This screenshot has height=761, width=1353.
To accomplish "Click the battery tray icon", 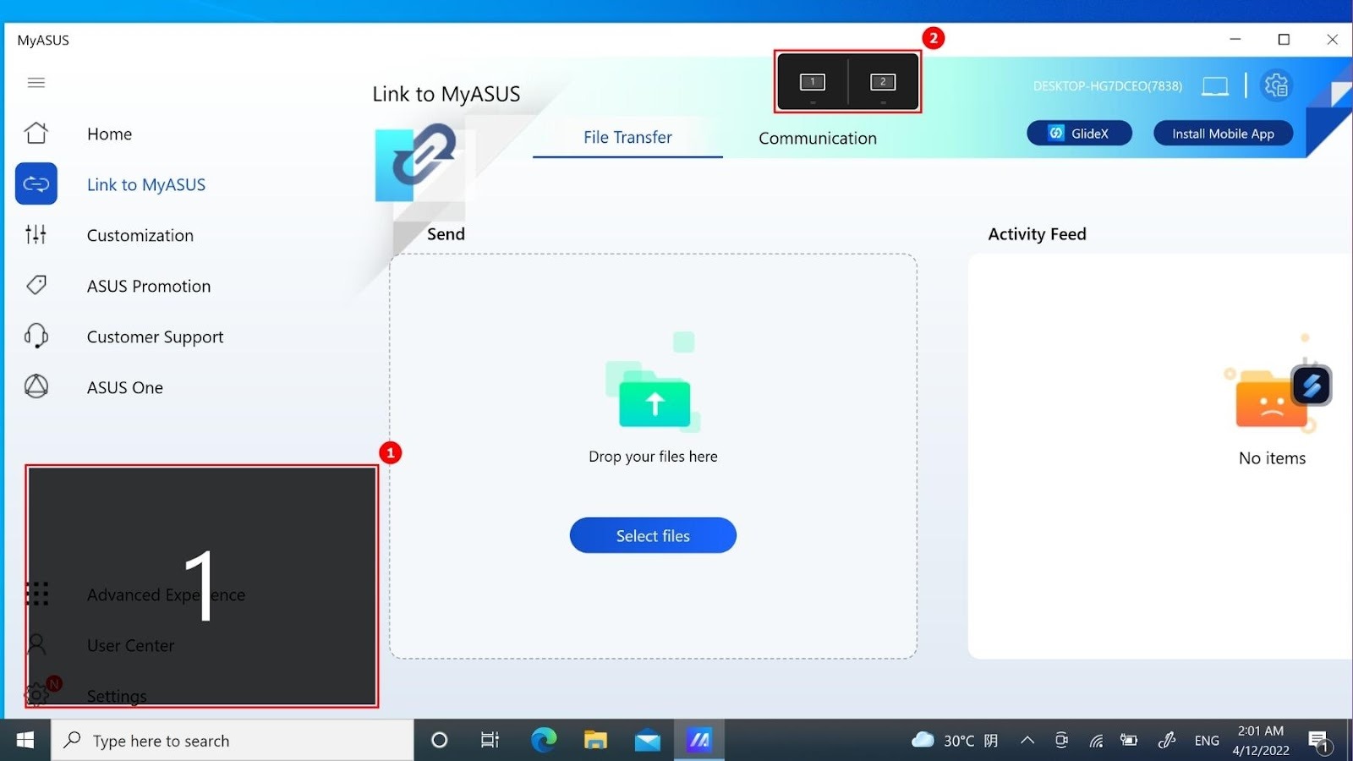I will pyautogui.click(x=1129, y=740).
